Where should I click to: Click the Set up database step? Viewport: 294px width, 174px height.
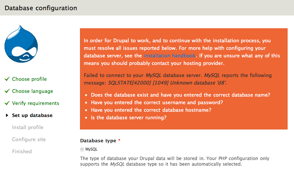32,115
